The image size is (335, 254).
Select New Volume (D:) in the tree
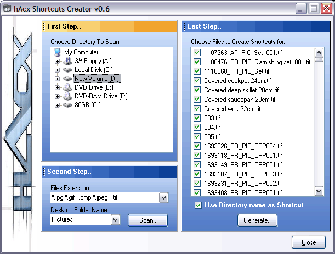97,79
